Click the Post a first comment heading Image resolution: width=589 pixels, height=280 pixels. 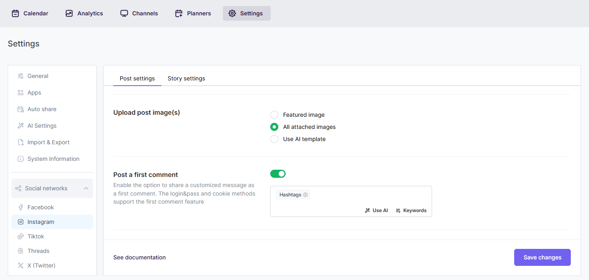pyautogui.click(x=146, y=175)
